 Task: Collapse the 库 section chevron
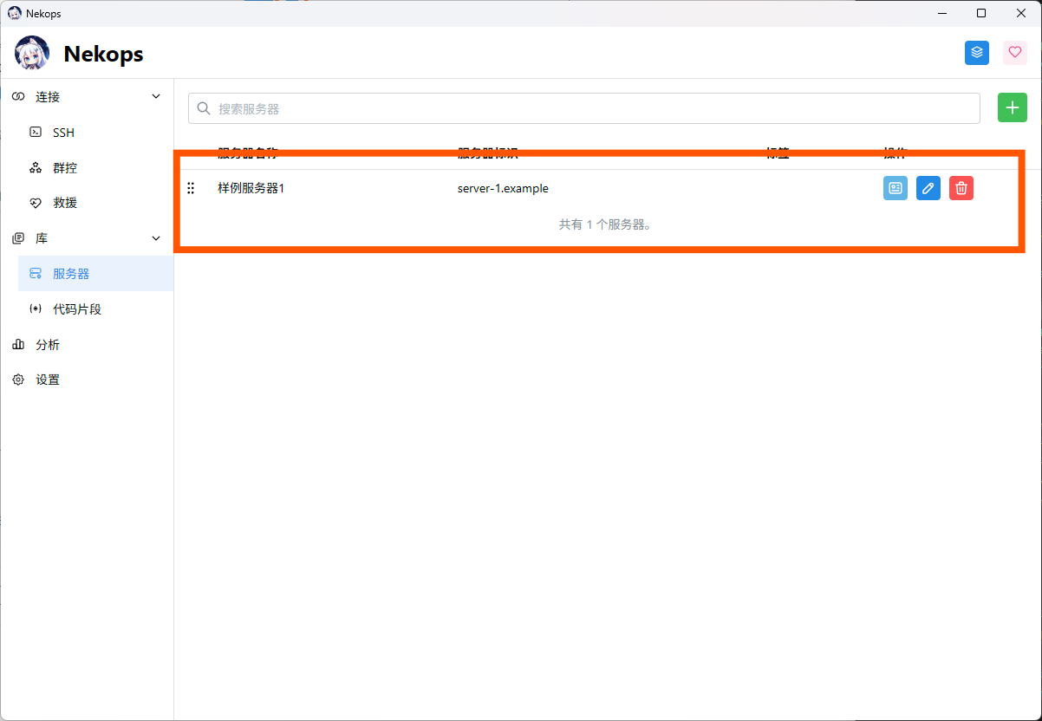[156, 238]
